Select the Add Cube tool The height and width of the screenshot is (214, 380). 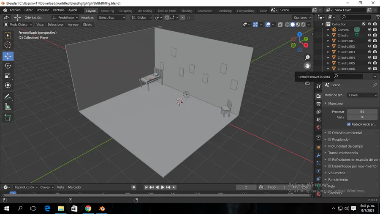tap(8, 118)
